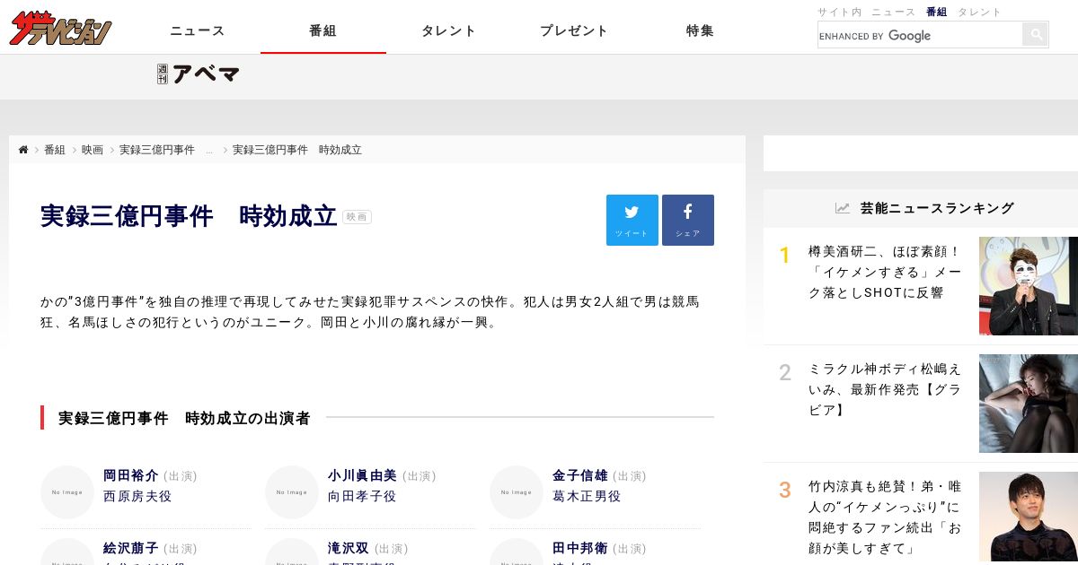
Task: Open ranking 3 article about 竹内涼真
Action: point(885,517)
